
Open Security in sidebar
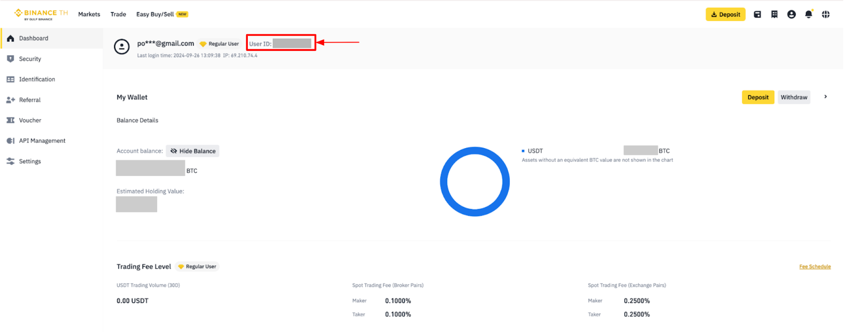click(30, 59)
